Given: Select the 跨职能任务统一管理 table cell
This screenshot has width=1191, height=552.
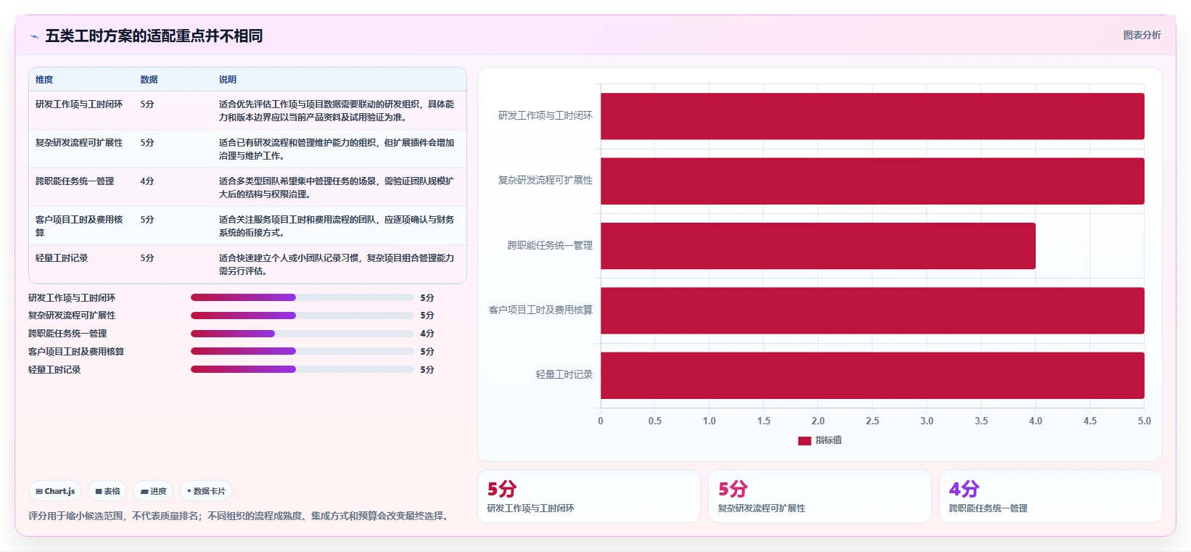Looking at the screenshot, I should (75, 181).
